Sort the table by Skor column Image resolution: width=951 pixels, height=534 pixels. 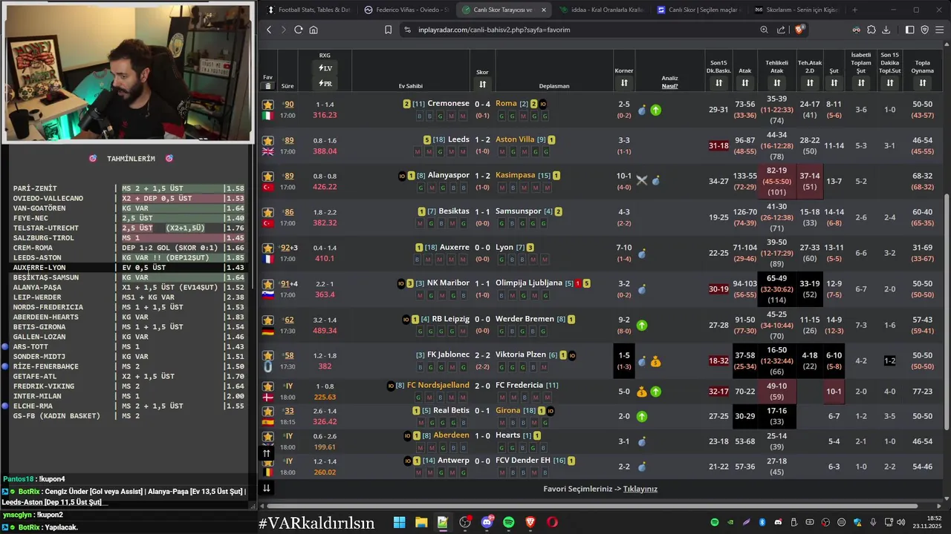coord(482,84)
